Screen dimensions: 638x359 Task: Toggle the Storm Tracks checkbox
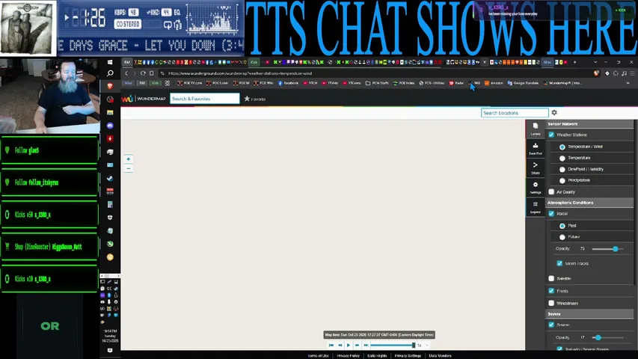559,263
